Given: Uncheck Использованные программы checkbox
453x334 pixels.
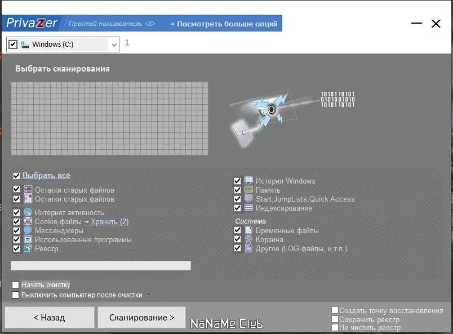Looking at the screenshot, I should point(16,239).
